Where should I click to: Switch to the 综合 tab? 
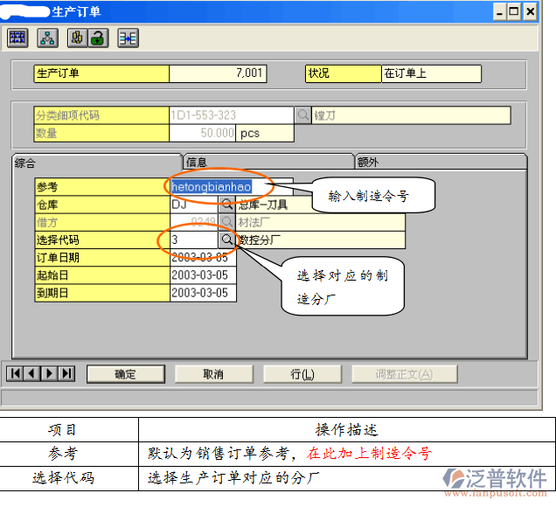97,163
